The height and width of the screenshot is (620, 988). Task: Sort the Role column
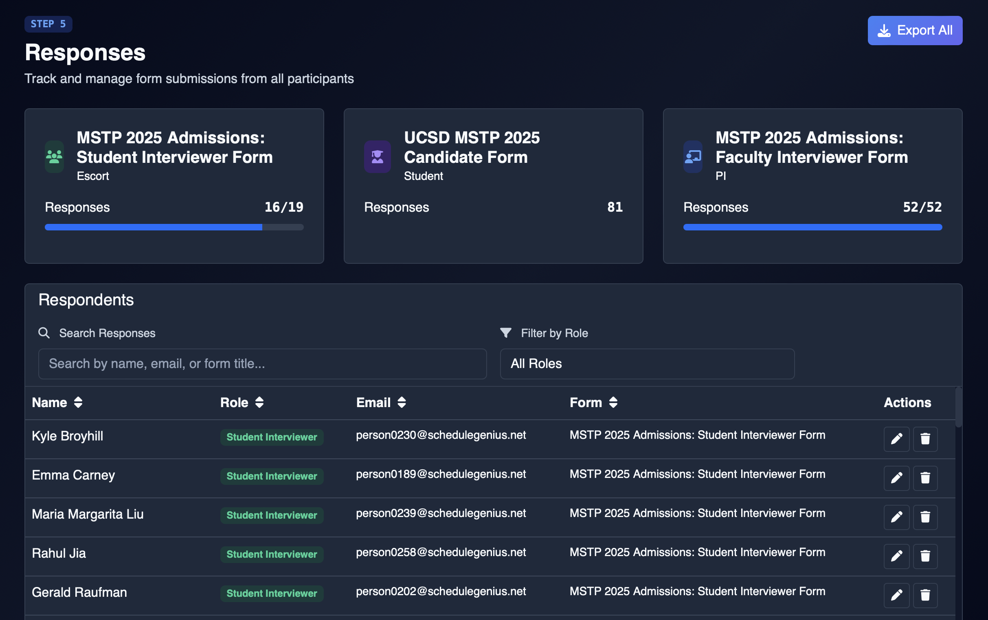point(259,402)
